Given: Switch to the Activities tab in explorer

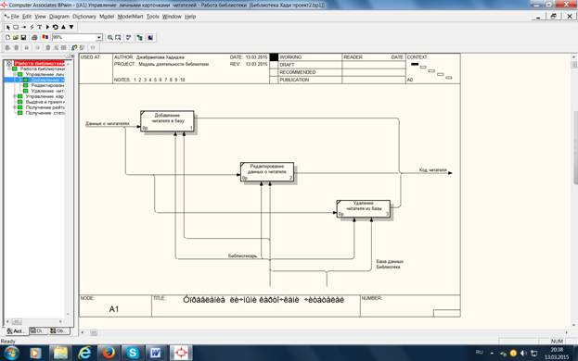Looking at the screenshot, I should click(16, 330).
